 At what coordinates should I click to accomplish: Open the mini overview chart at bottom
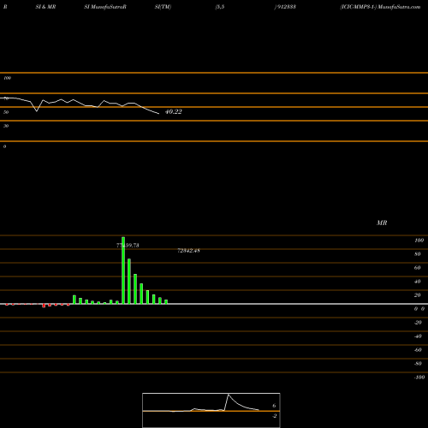coord(211,410)
